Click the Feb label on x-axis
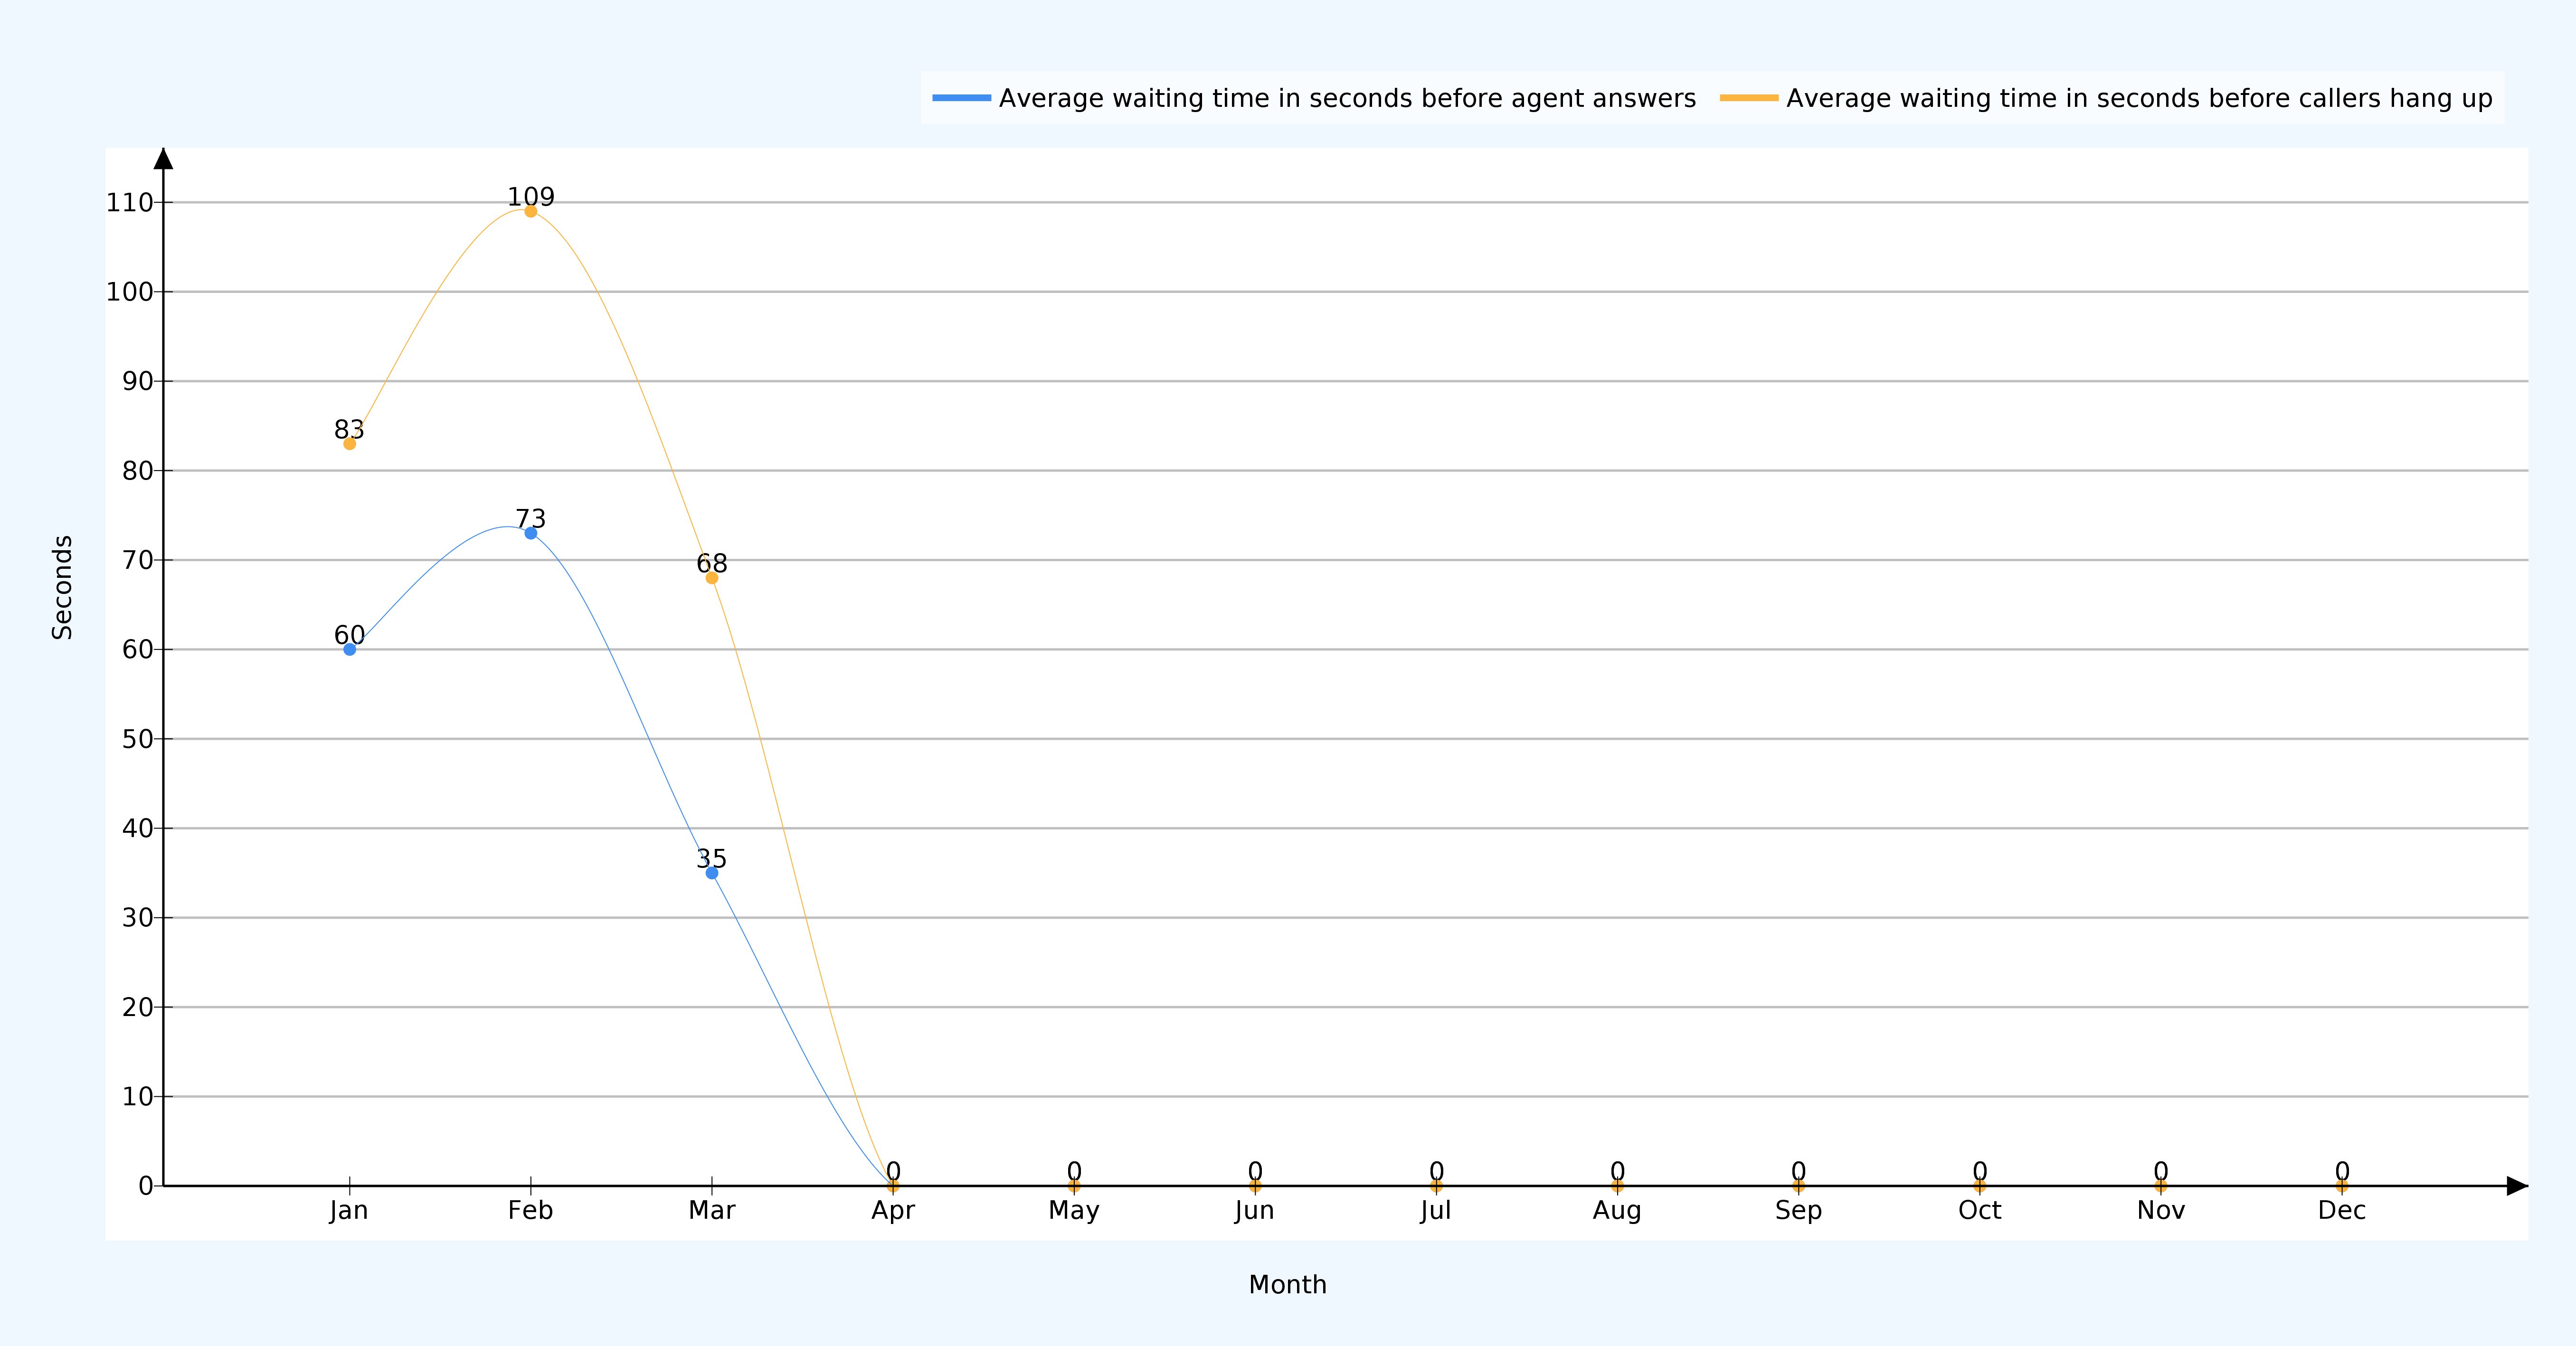Viewport: 2576px width, 1346px height. coord(530,1211)
